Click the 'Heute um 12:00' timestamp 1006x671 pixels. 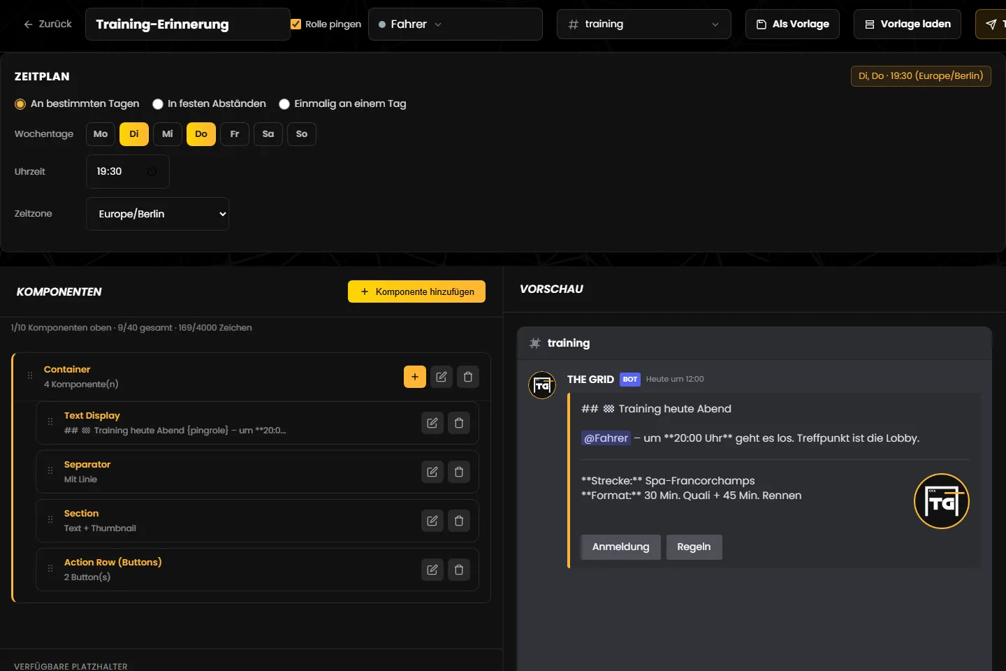click(x=675, y=379)
